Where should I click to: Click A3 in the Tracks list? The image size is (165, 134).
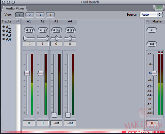pos(8,35)
